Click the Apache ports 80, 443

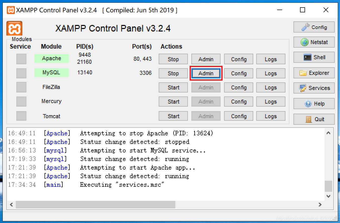(x=143, y=59)
